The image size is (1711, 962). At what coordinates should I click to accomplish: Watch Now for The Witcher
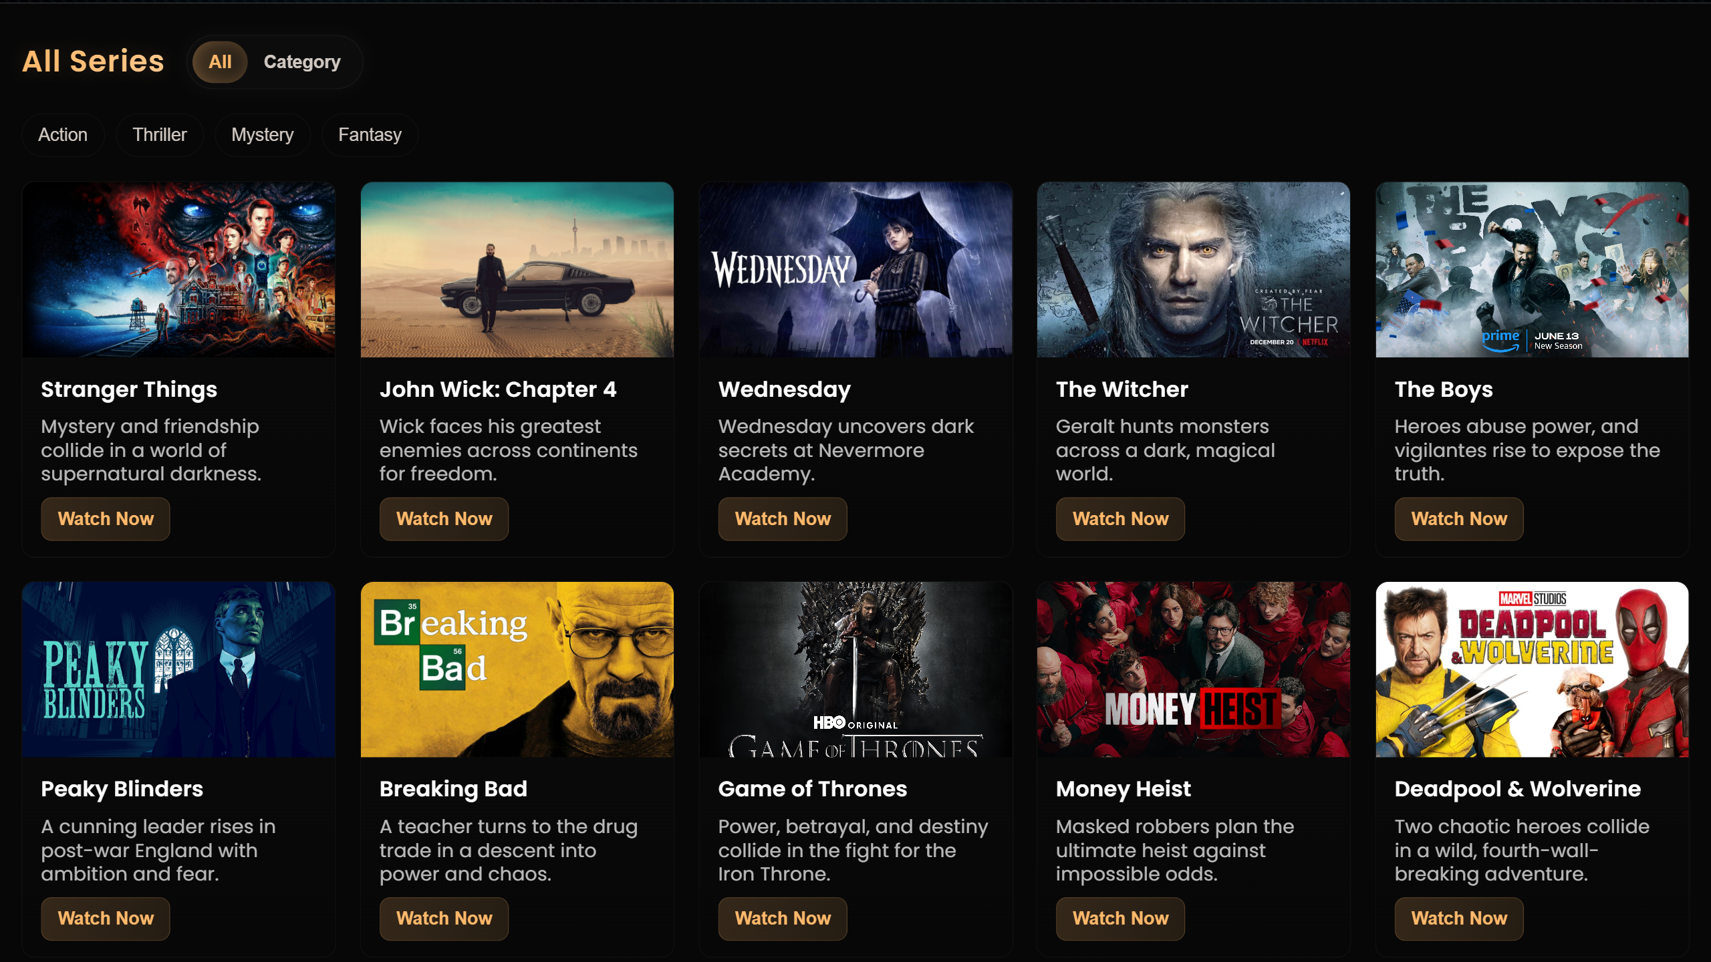tap(1120, 519)
